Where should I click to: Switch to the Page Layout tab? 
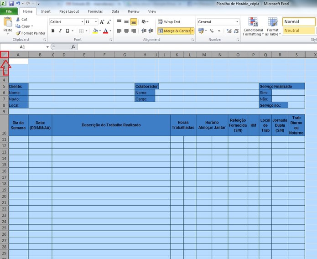coord(69,11)
